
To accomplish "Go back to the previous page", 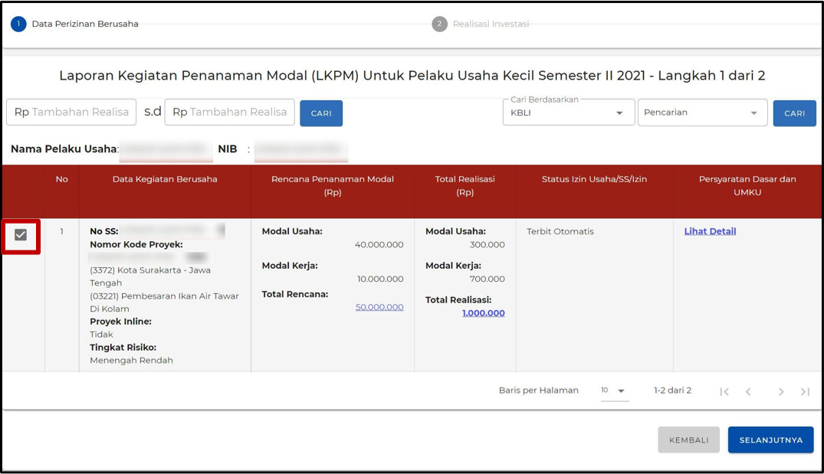I will (749, 391).
